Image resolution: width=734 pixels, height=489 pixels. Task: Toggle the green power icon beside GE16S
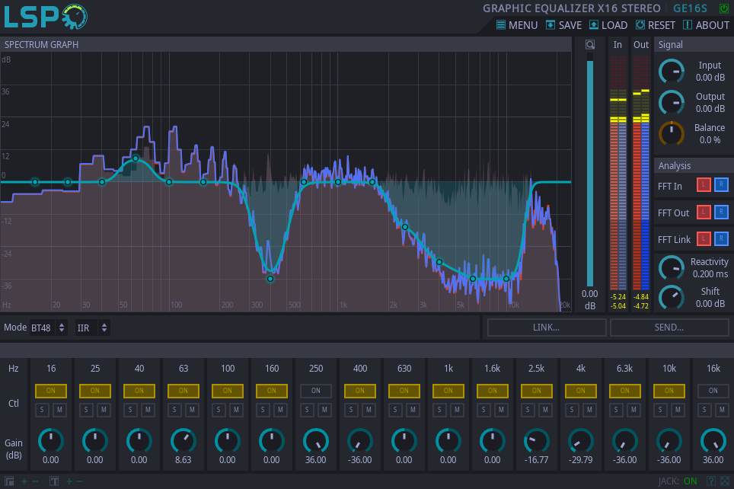pos(723,8)
